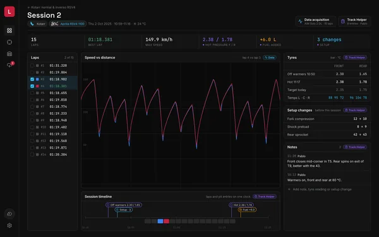The image size is (379, 237).
Task: Check lap #6 01:19.010 checkbox
Action: [32, 100]
